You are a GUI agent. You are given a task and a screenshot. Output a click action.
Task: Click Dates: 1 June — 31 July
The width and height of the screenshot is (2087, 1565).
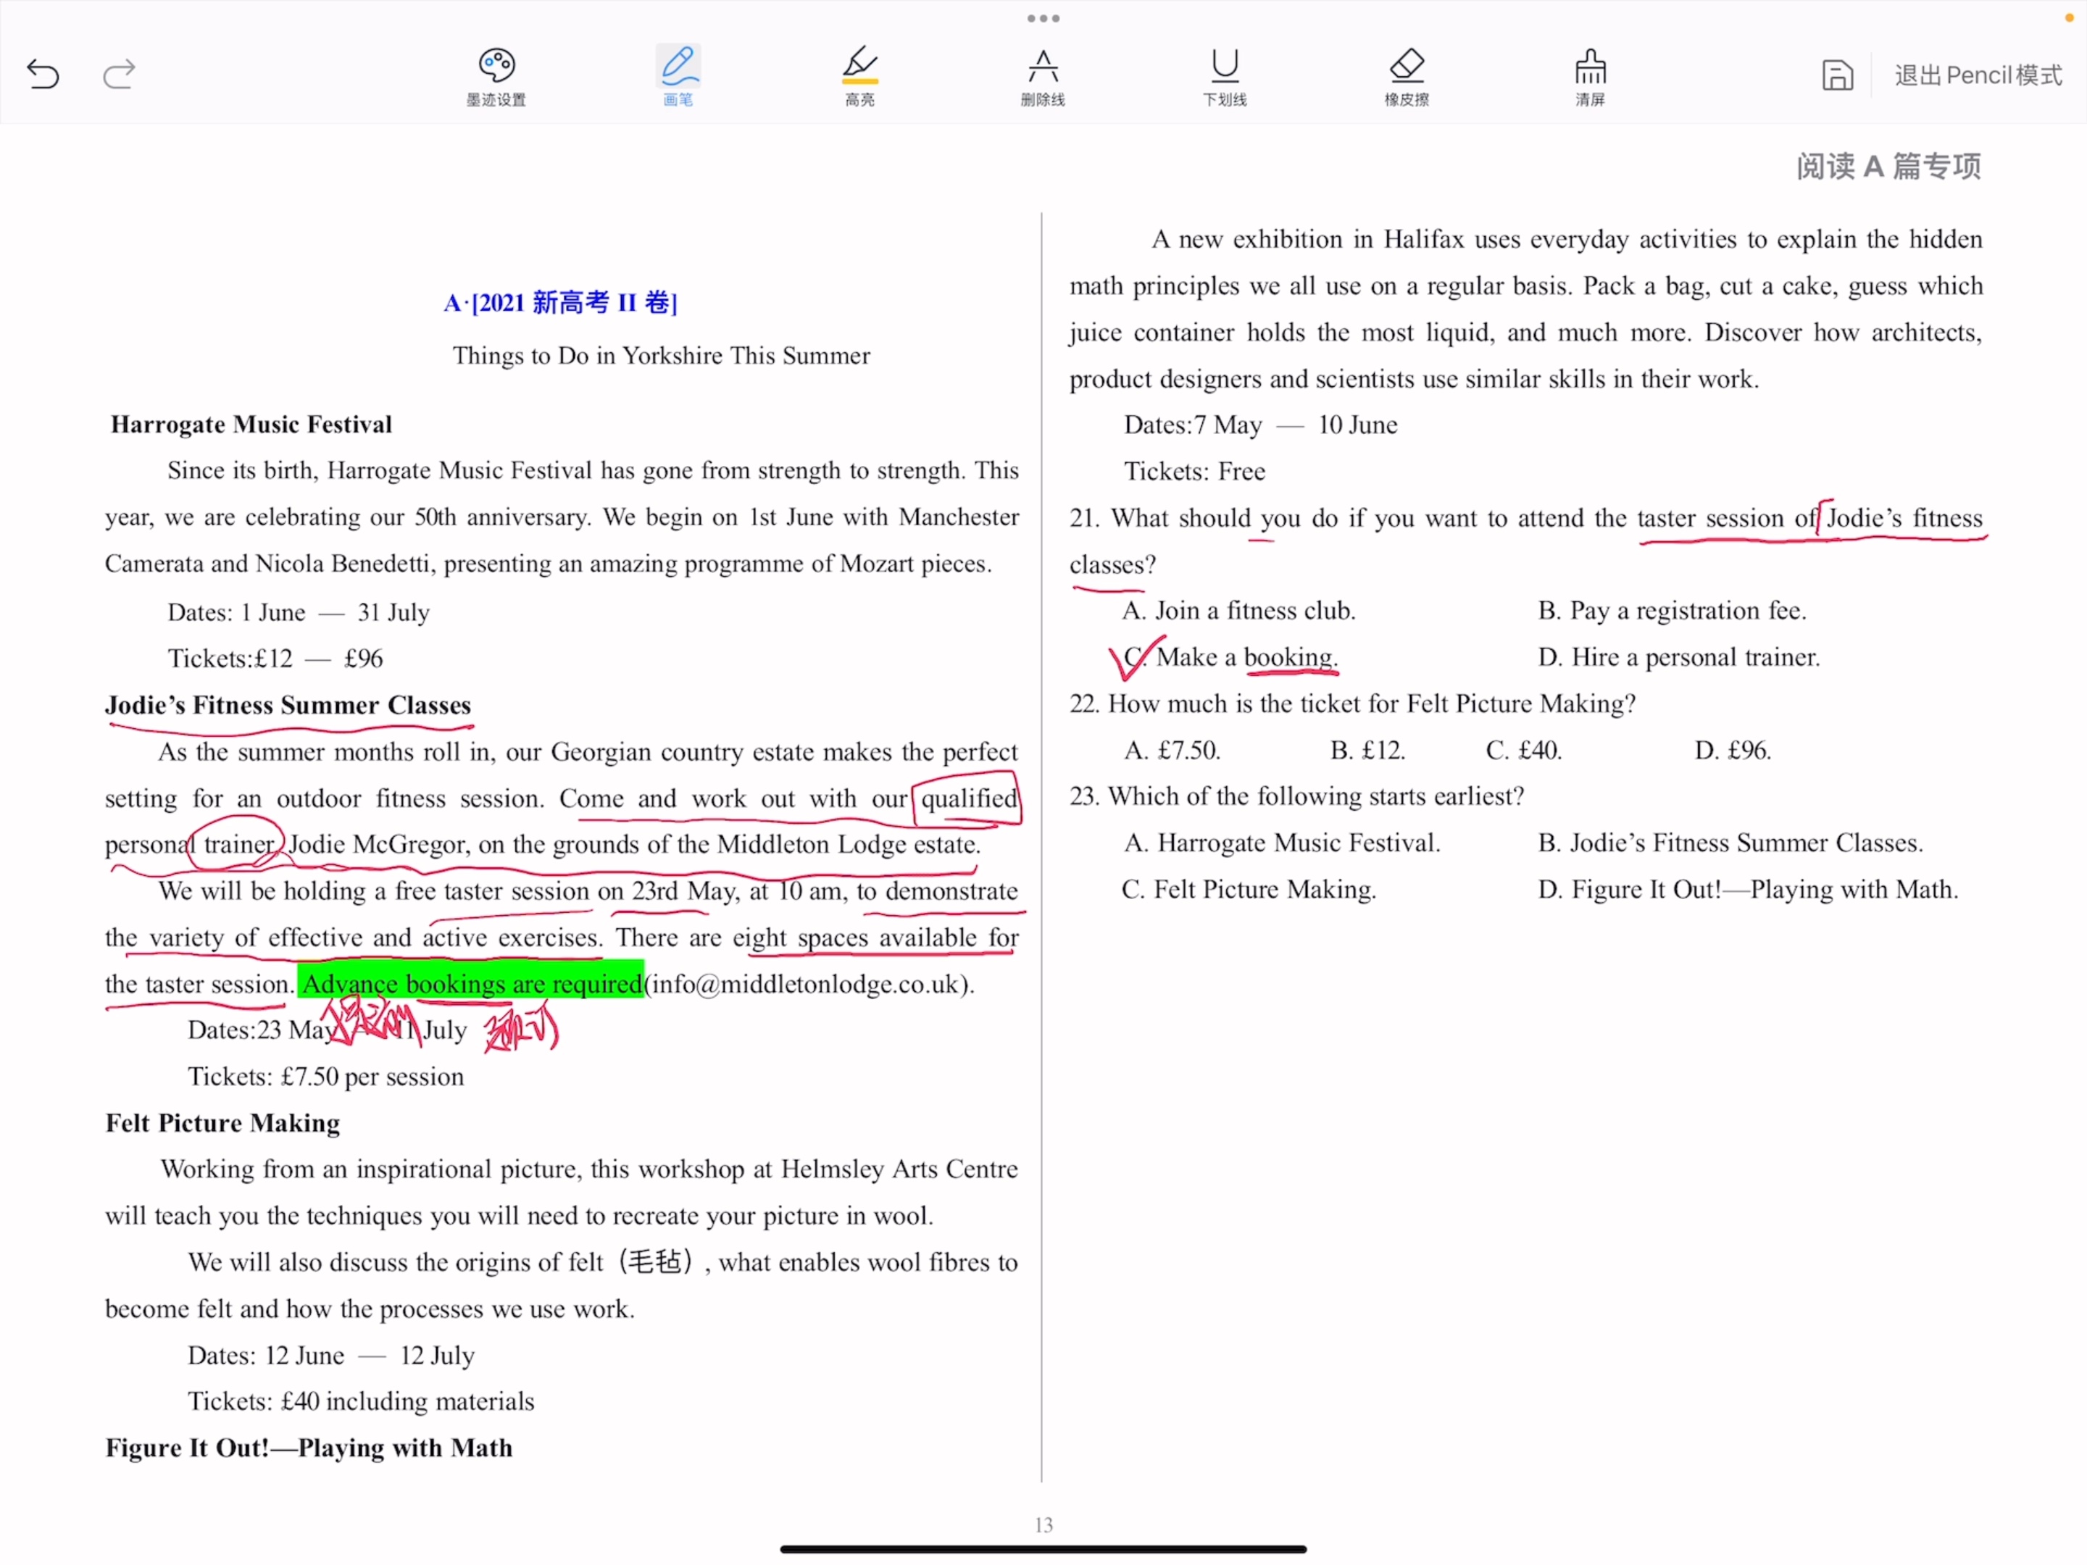tap(298, 612)
